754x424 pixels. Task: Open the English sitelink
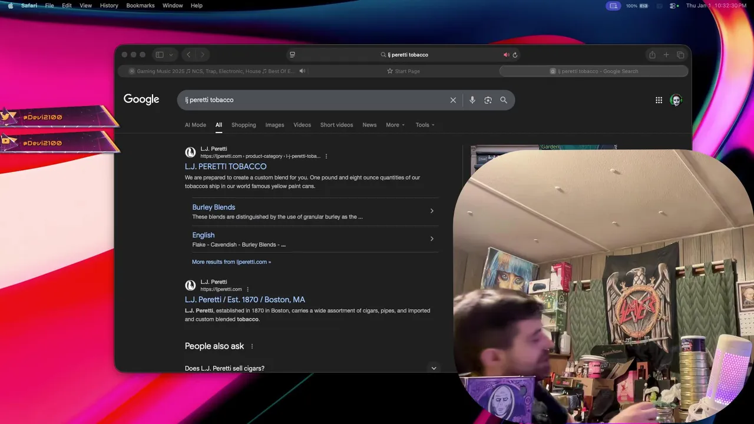[x=203, y=235]
